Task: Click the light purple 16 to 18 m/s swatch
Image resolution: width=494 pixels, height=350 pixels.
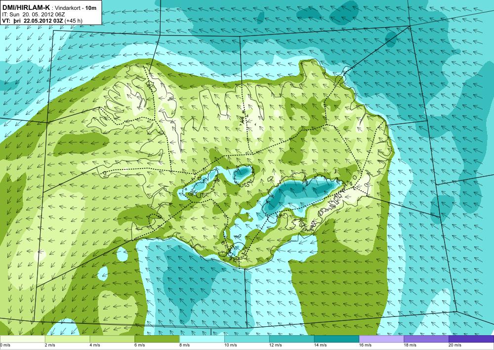Action: click(381, 339)
